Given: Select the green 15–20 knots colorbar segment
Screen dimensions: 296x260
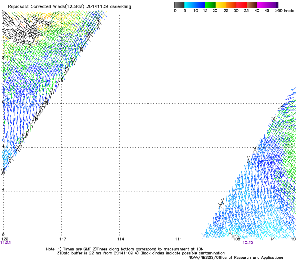Looking at the screenshot, I should [x=210, y=5].
